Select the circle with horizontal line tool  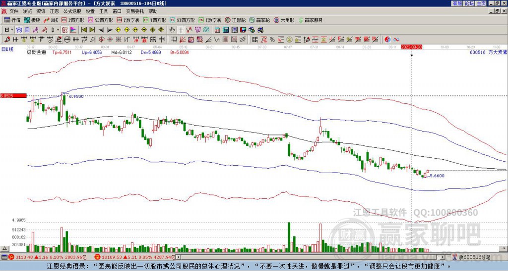tap(67, 40)
